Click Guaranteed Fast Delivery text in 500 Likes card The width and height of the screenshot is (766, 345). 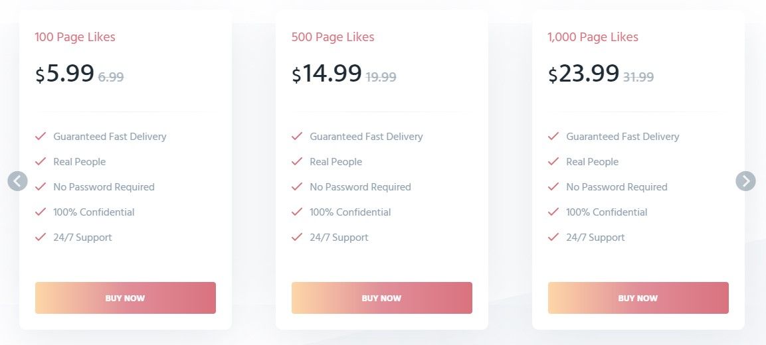[366, 137]
